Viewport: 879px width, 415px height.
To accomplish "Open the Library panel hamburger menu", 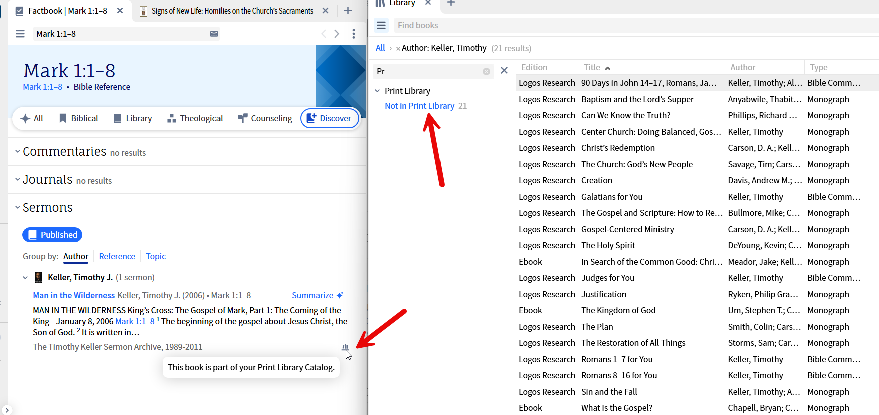I will [381, 25].
